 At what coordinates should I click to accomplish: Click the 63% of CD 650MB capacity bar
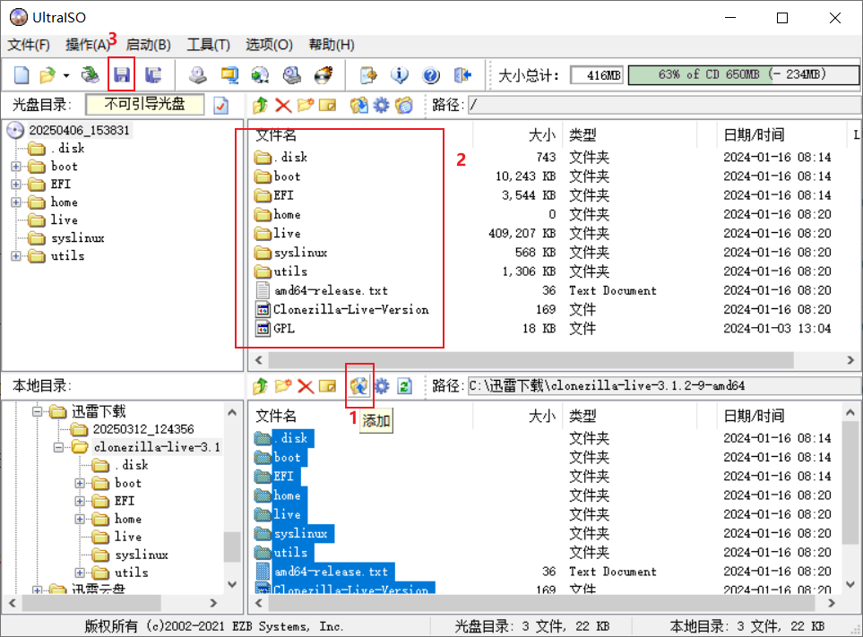click(743, 75)
